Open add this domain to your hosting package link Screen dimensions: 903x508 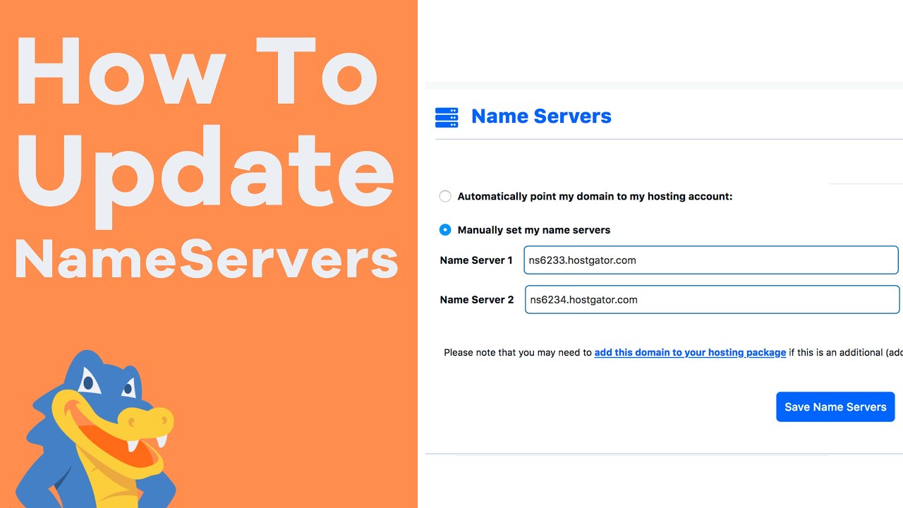690,352
